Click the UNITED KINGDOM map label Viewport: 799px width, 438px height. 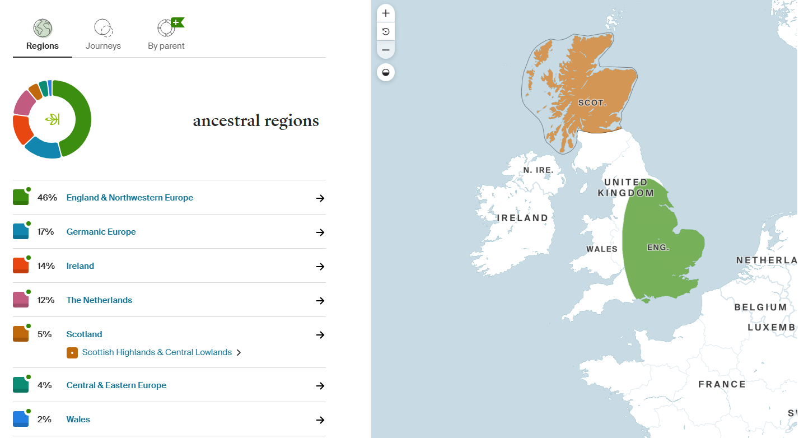[x=626, y=188]
